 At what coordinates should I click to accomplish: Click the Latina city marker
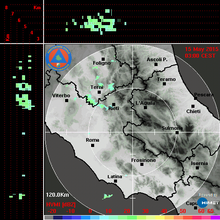point(115,181)
